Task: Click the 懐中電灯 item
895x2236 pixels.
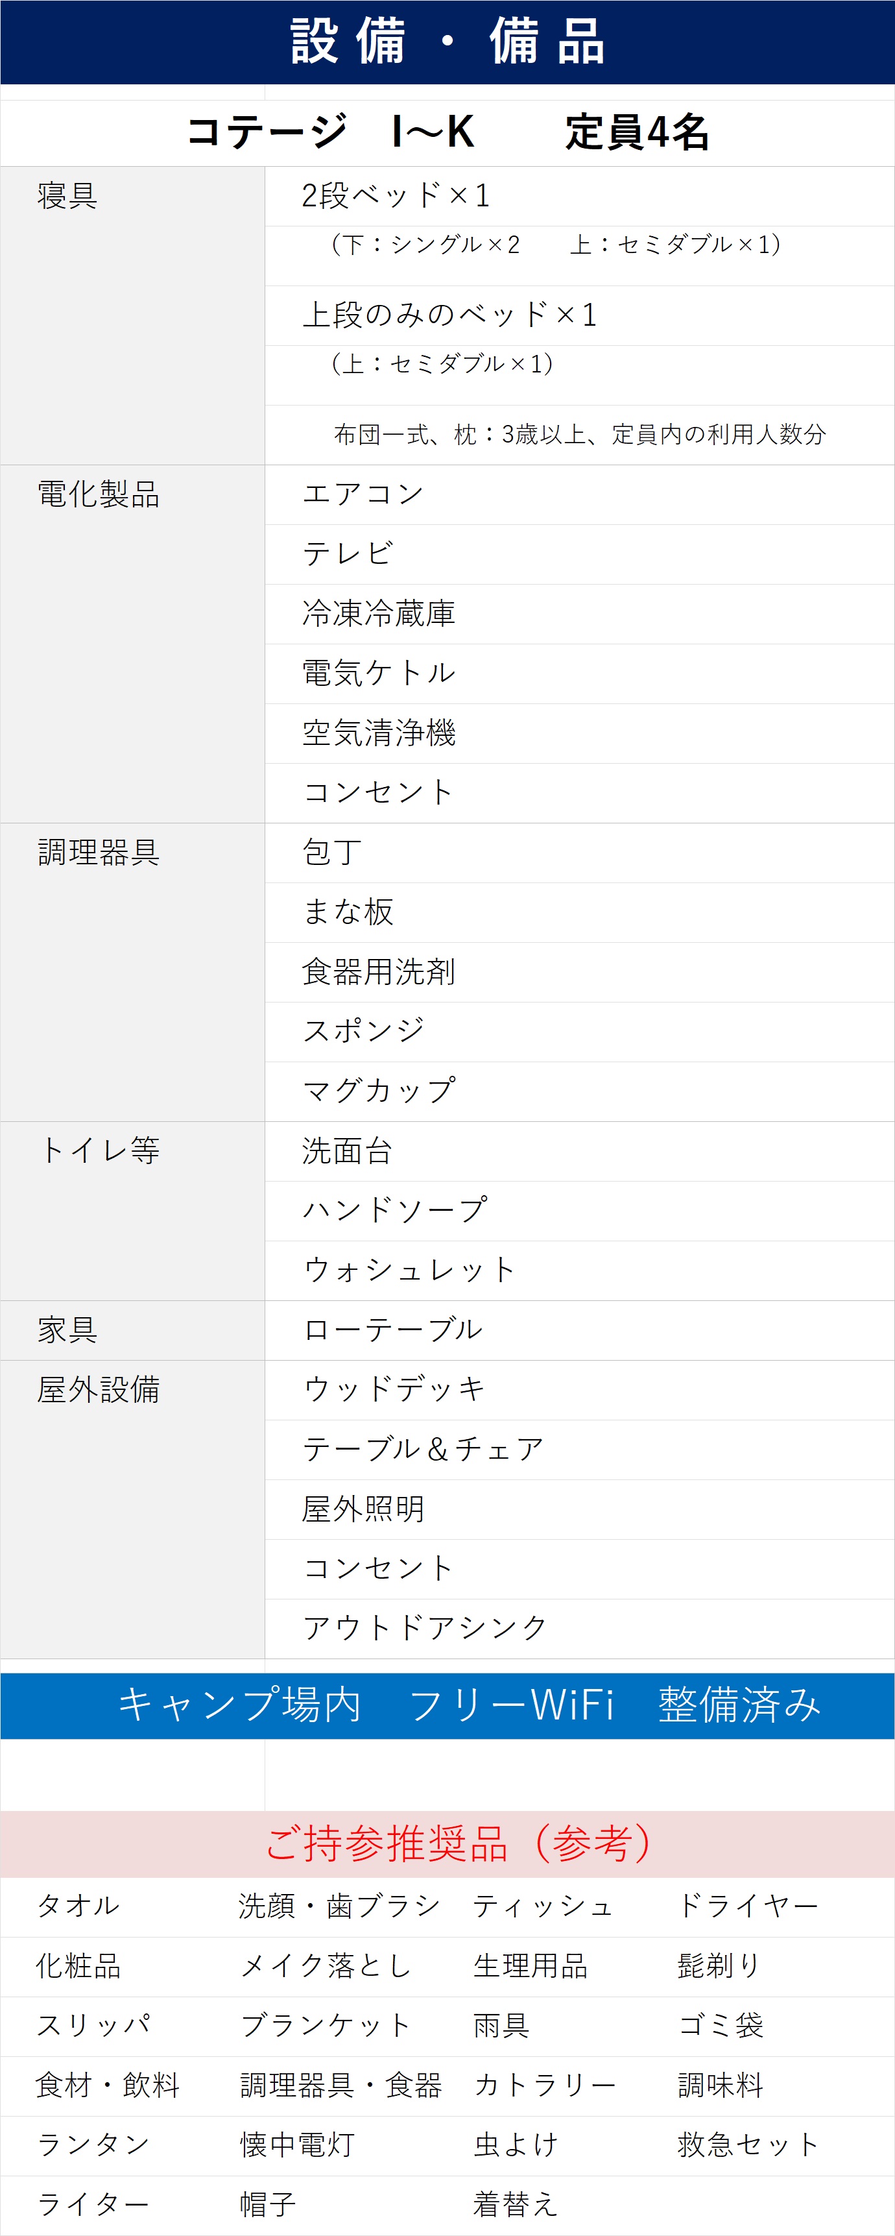Action: click(298, 2145)
